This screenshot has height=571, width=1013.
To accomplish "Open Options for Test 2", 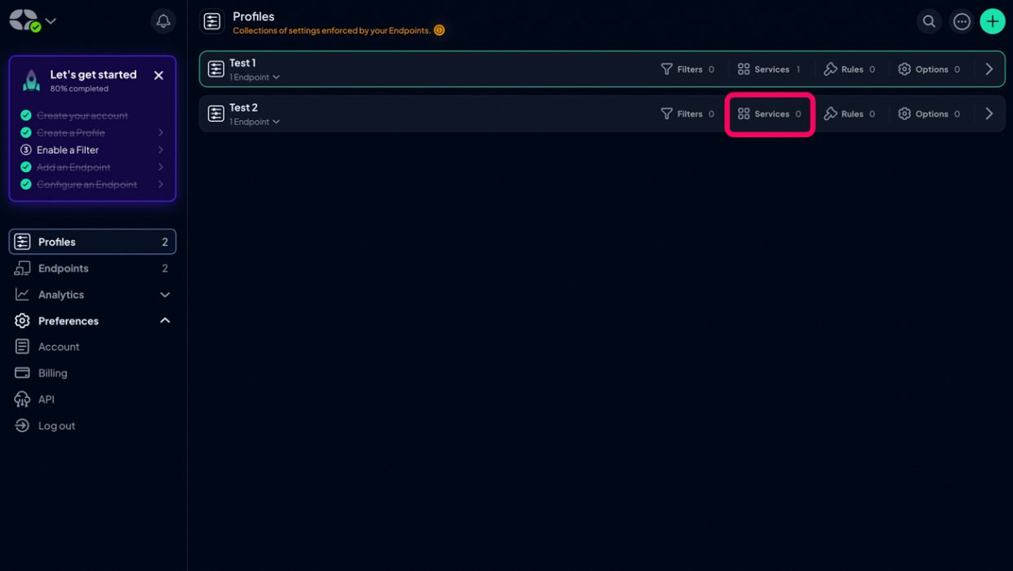I will (929, 114).
